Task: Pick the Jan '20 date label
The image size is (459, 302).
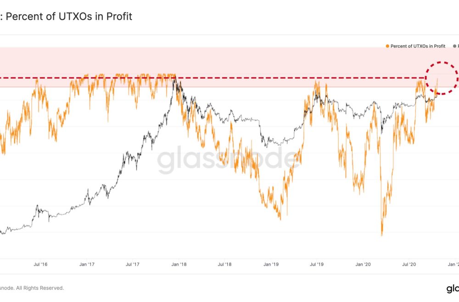Action: (363, 264)
